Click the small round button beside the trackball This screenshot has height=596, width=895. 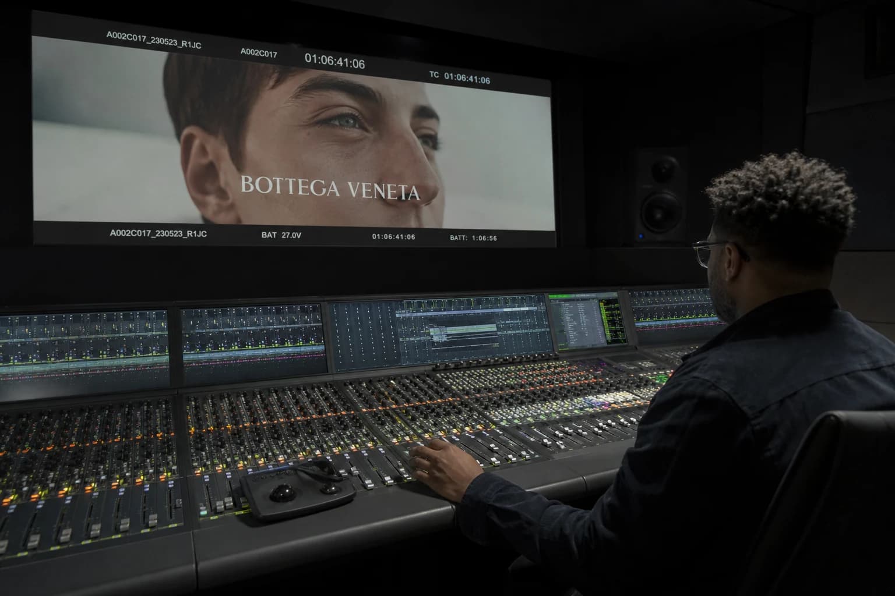330,488
